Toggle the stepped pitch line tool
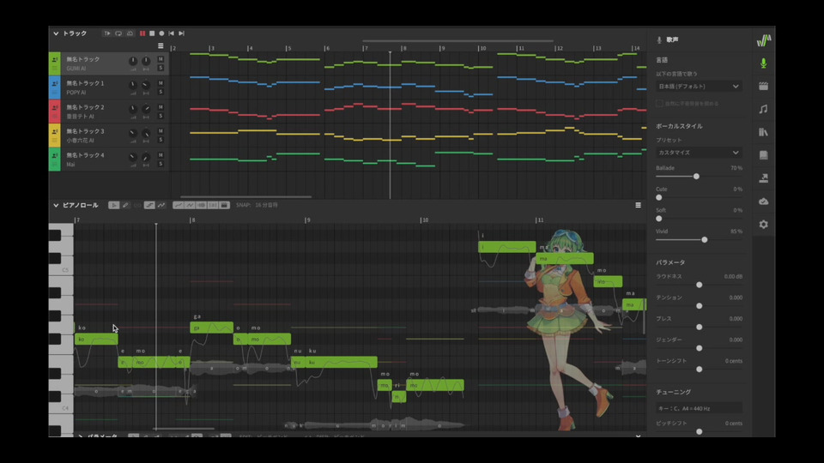This screenshot has height=463, width=824. [149, 205]
